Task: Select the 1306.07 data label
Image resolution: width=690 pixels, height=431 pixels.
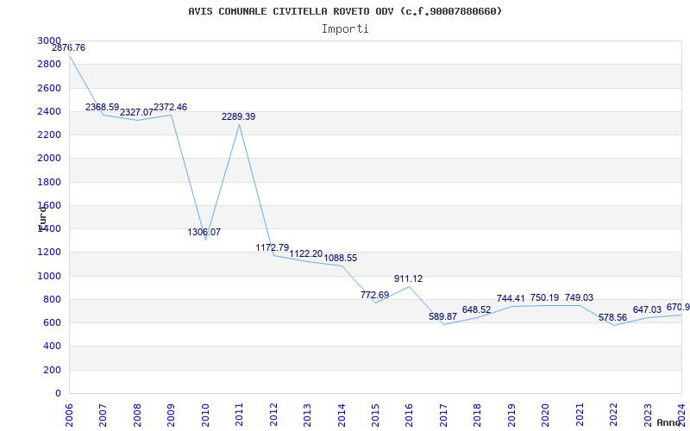Action: pyautogui.click(x=204, y=232)
